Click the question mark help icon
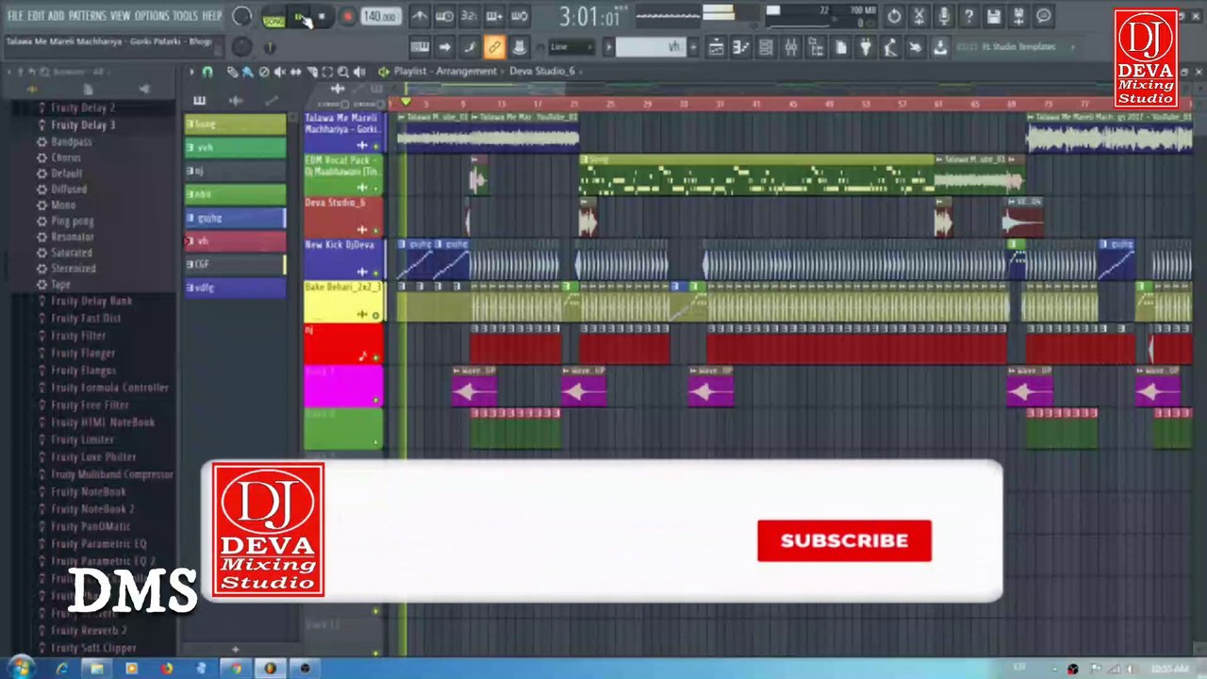 968,16
